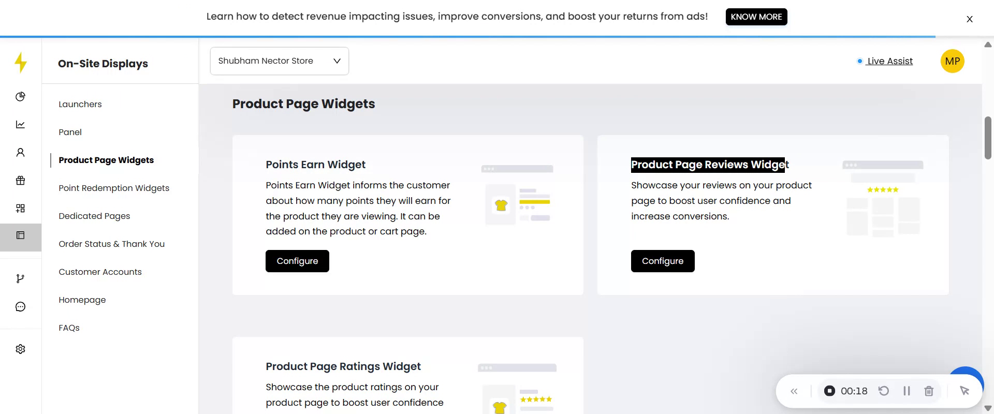Image resolution: width=994 pixels, height=414 pixels.
Task: Delete the recording with trash icon
Action: click(x=929, y=391)
